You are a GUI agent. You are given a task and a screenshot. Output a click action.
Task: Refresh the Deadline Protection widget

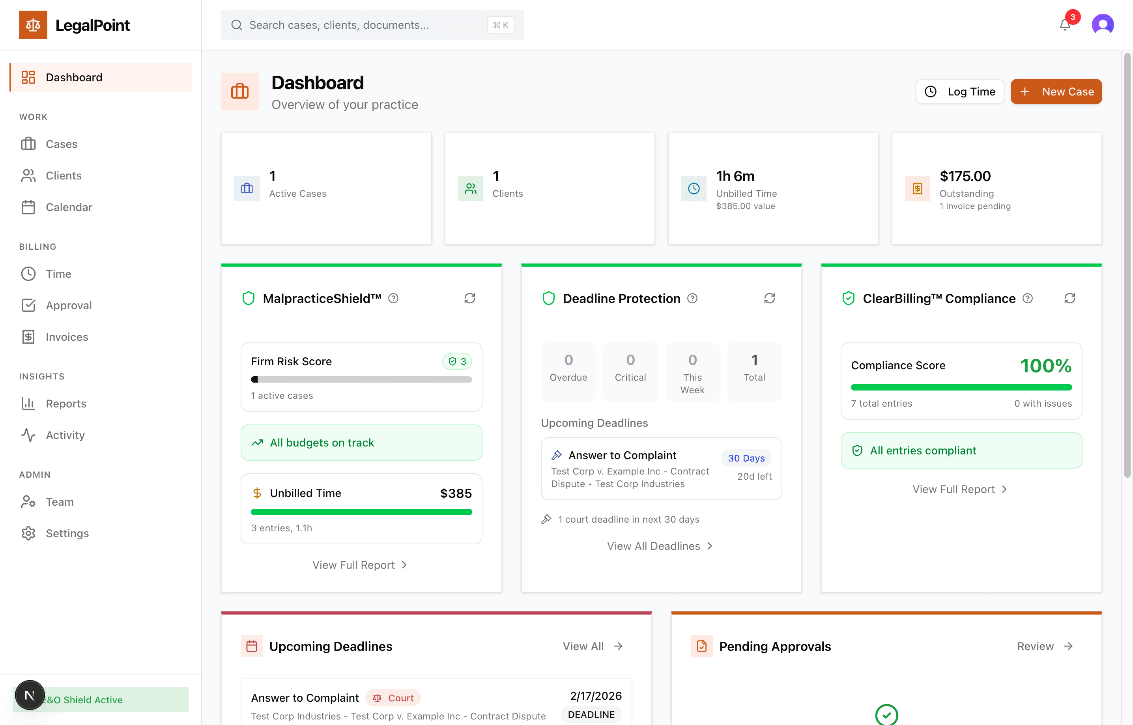(x=770, y=298)
